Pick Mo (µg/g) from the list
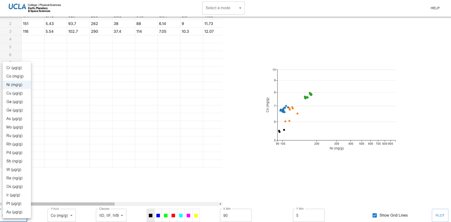This screenshot has width=451, height=222. coord(17,127)
